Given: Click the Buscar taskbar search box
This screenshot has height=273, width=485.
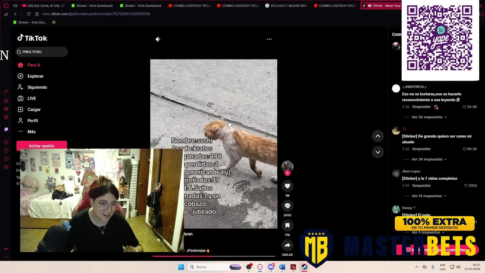Looking at the screenshot, I should click(x=216, y=267).
